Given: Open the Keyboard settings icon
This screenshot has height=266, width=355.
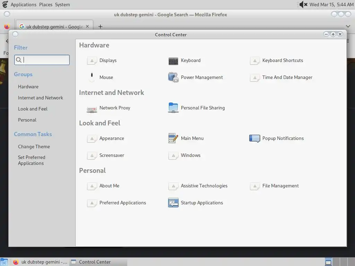Looking at the screenshot, I should click(173, 61).
